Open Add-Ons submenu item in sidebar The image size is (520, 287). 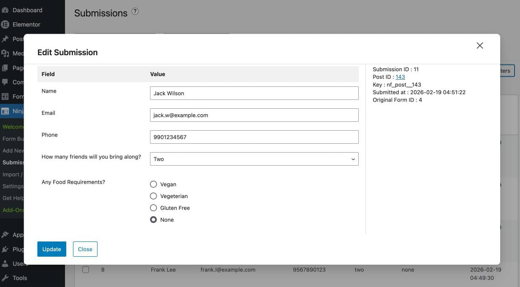(13, 210)
